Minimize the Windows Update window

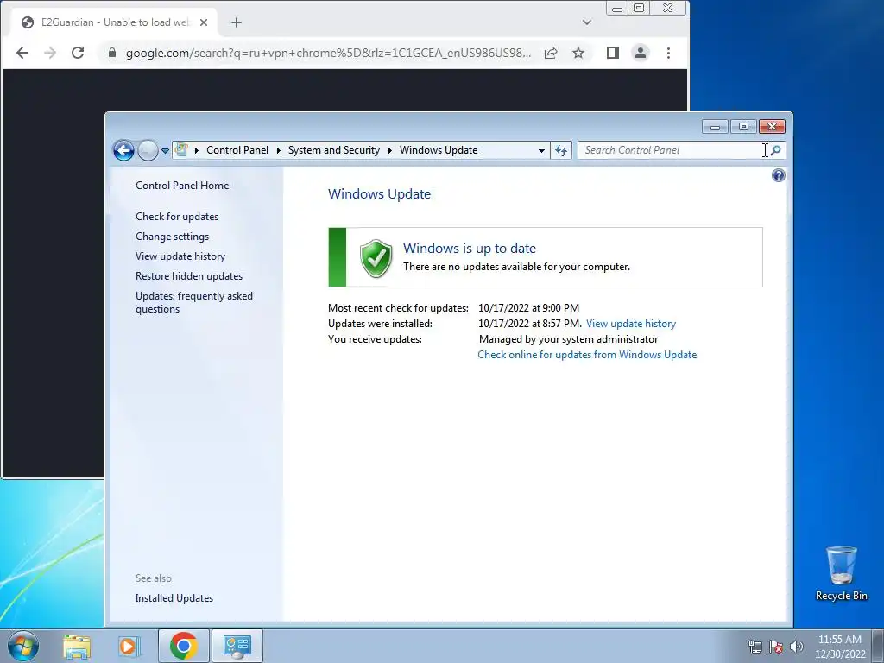(715, 127)
